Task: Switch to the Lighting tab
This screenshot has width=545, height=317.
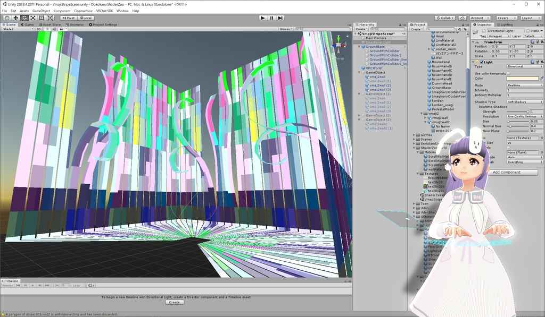Action: (506, 24)
